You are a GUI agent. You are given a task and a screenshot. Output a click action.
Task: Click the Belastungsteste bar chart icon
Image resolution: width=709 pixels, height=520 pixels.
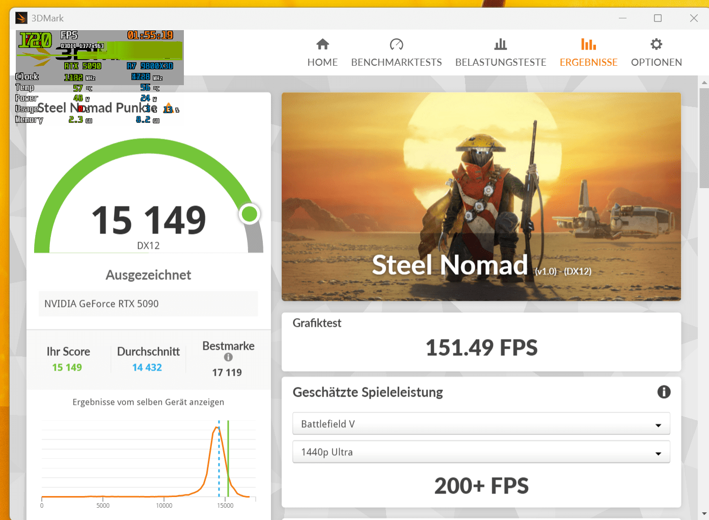(x=501, y=44)
